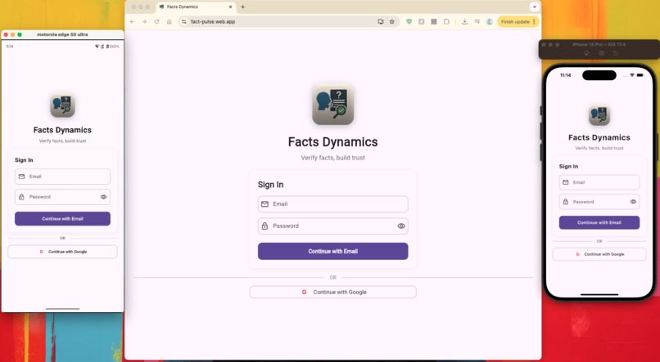Reload the Facts Dynamics page
The image size is (660, 362).
pos(156,22)
